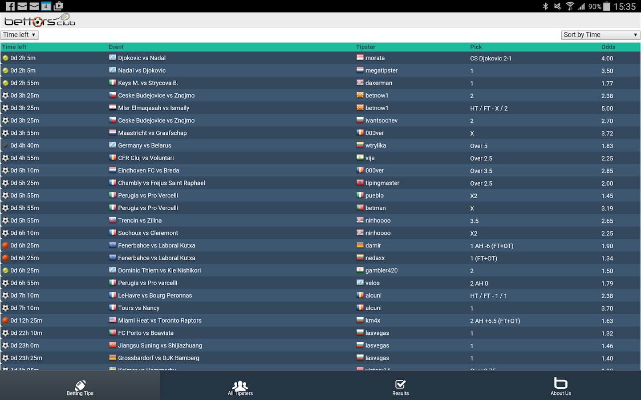Open the "Djokovic vs Nadal" event
The width and height of the screenshot is (641, 400).
[142, 58]
